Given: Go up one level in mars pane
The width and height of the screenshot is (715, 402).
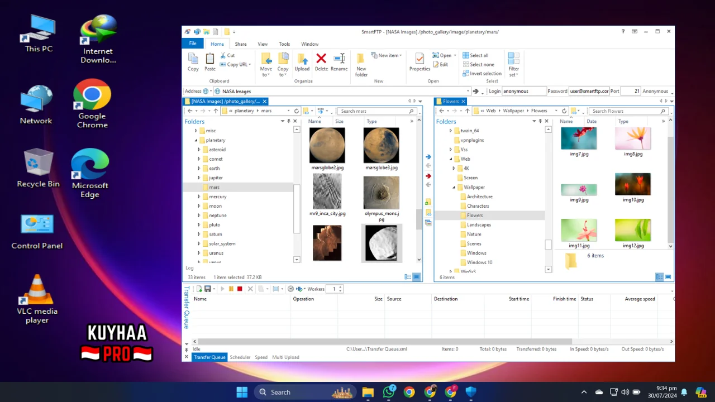Looking at the screenshot, I should pyautogui.click(x=216, y=111).
